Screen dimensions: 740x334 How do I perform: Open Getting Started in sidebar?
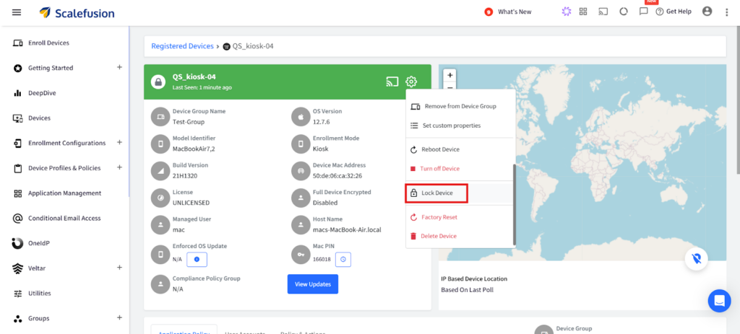tap(51, 68)
